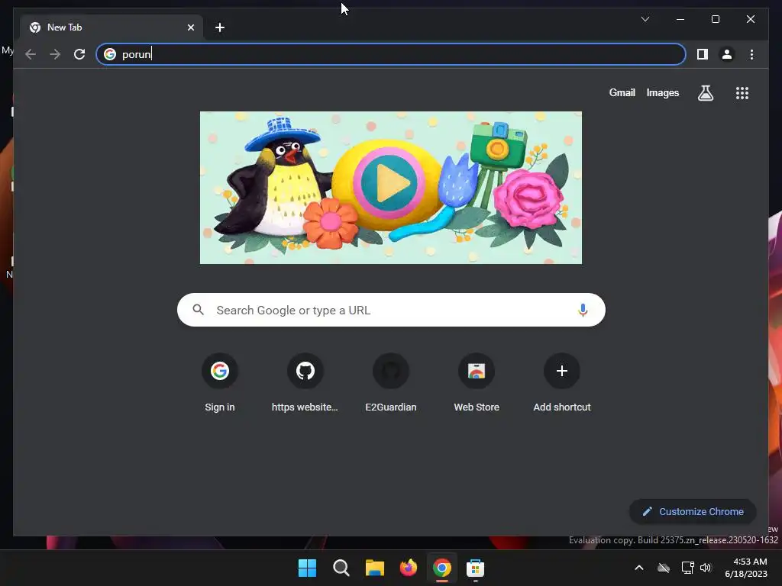This screenshot has width=782, height=586.
Task: Click the Chrome taskbar icon
Action: (442, 568)
